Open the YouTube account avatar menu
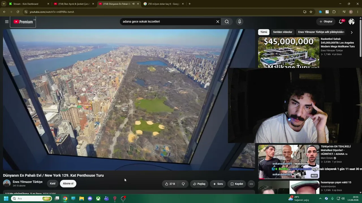The width and height of the screenshot is (362, 203). (x=352, y=22)
